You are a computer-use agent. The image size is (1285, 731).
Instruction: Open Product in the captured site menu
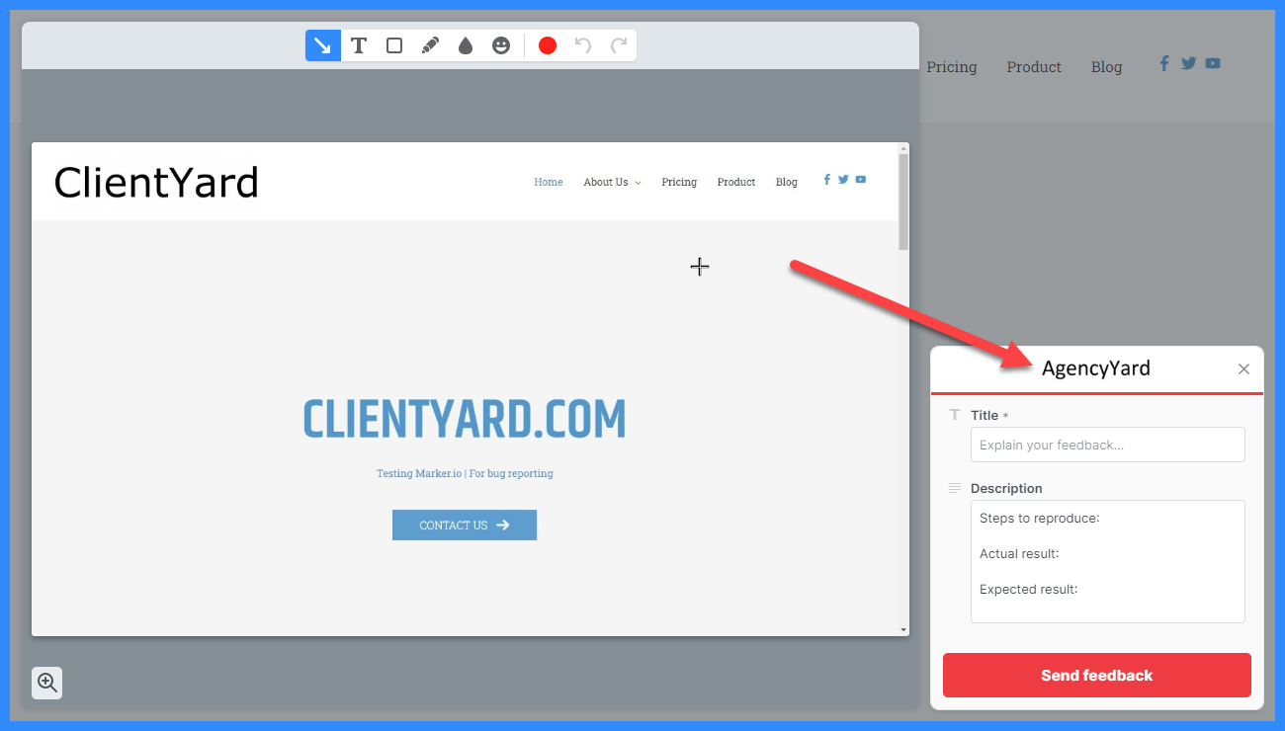pos(736,182)
